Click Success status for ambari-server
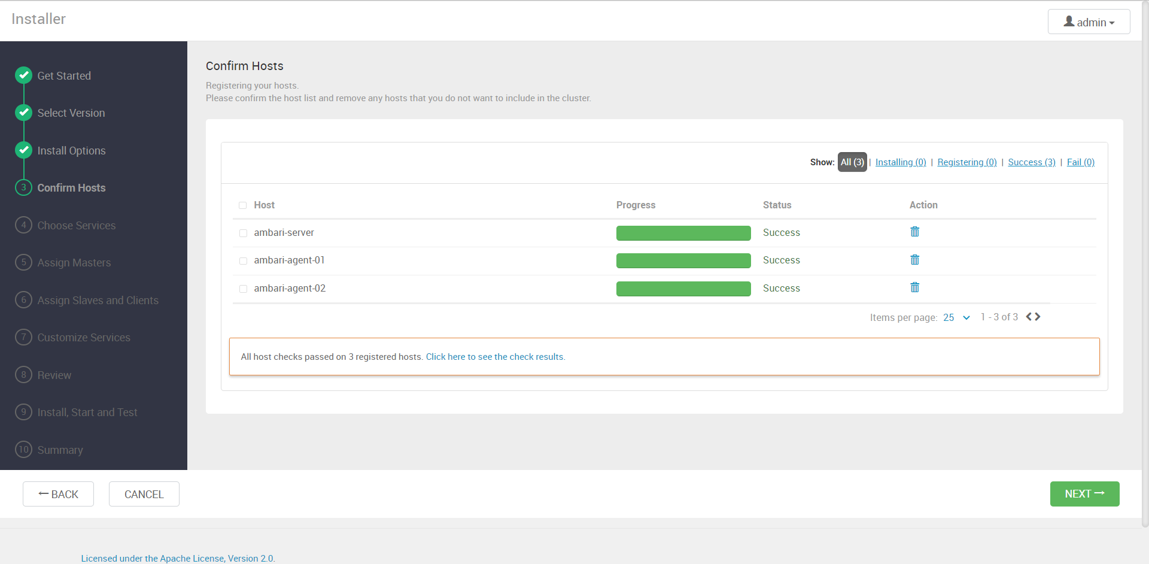1149x564 pixels. tap(781, 232)
